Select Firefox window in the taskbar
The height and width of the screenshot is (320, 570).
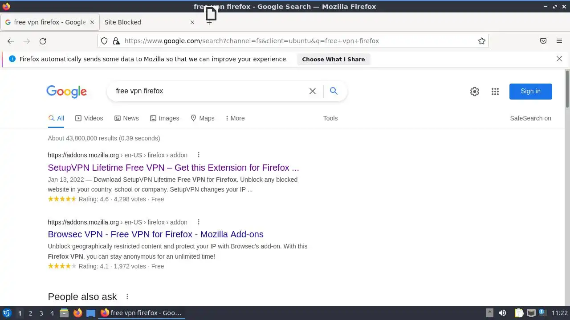142,313
